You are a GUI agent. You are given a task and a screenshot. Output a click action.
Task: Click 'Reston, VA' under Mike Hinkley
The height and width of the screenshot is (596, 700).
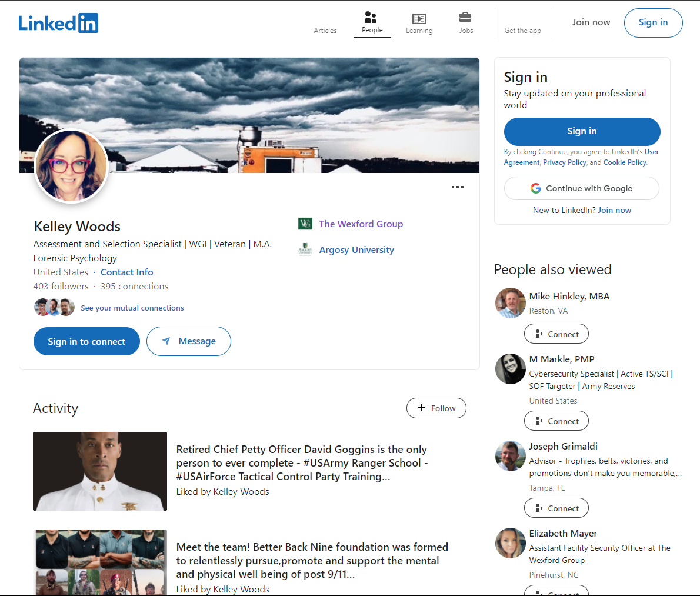548,311
